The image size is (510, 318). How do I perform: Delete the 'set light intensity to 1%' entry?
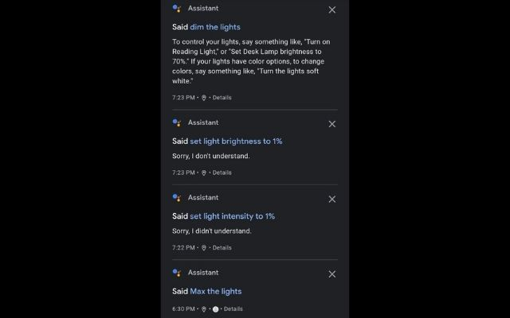pyautogui.click(x=332, y=199)
